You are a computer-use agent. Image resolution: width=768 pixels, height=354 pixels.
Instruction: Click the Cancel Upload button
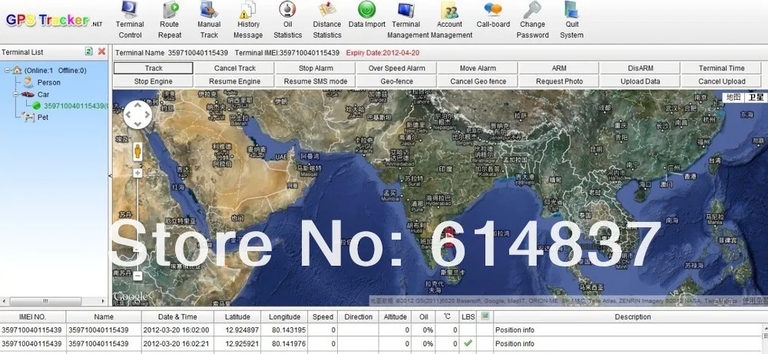[x=721, y=81]
